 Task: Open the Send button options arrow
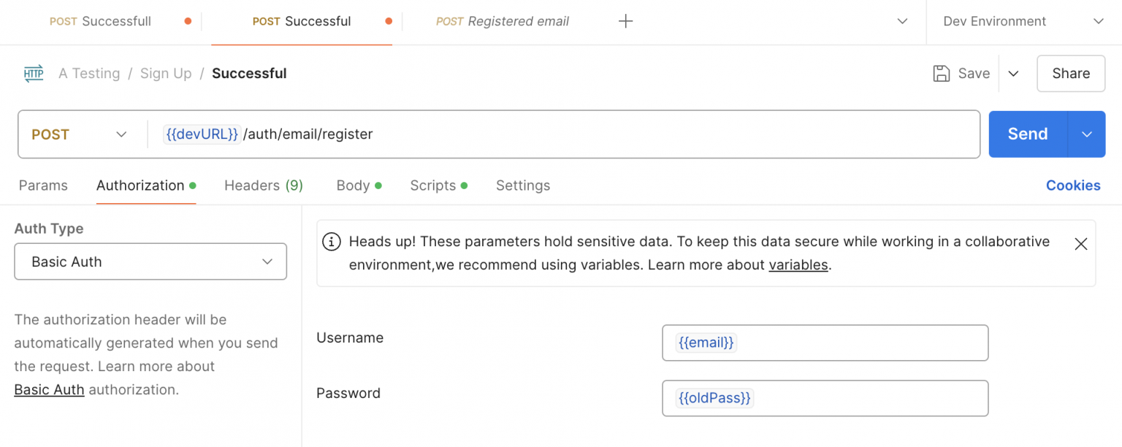pyautogui.click(x=1086, y=134)
